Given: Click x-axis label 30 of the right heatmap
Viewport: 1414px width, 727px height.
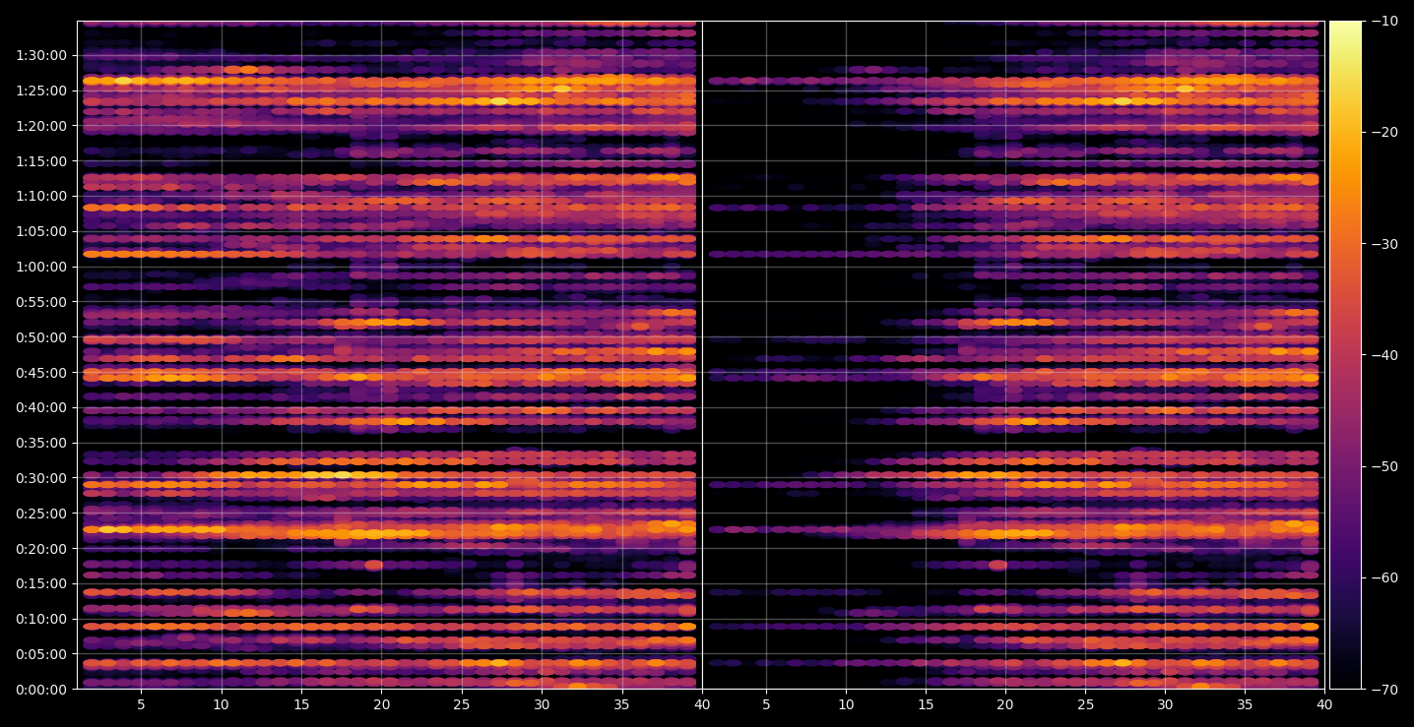Looking at the screenshot, I should (1166, 705).
